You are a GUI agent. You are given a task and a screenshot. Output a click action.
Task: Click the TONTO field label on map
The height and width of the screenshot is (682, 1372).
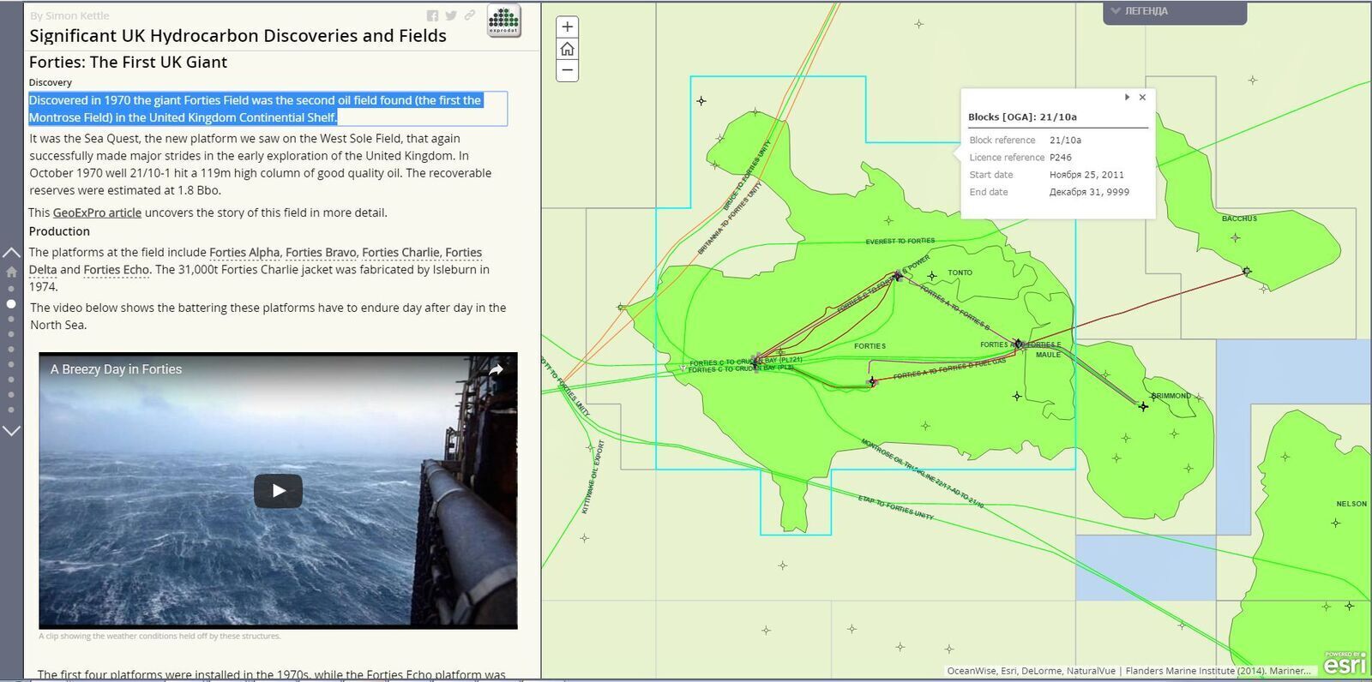(960, 272)
